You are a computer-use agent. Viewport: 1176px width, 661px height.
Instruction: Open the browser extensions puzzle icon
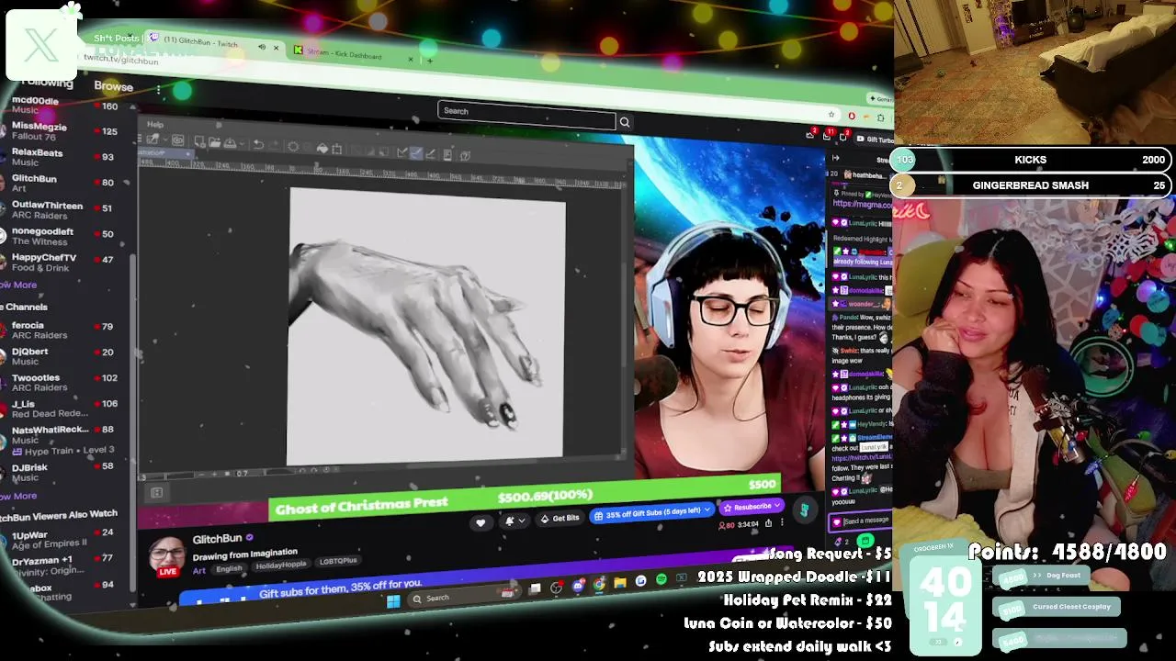[880, 118]
